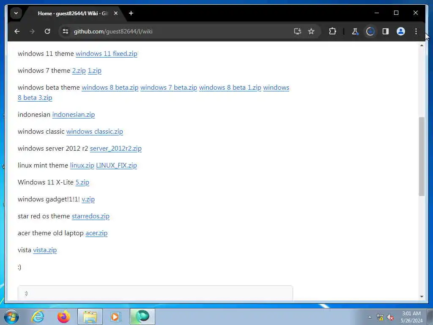Open the 1.zip link
The image size is (433, 325).
(94, 71)
